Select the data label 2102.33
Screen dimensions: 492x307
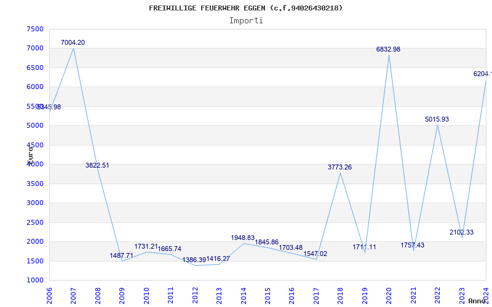(x=462, y=233)
